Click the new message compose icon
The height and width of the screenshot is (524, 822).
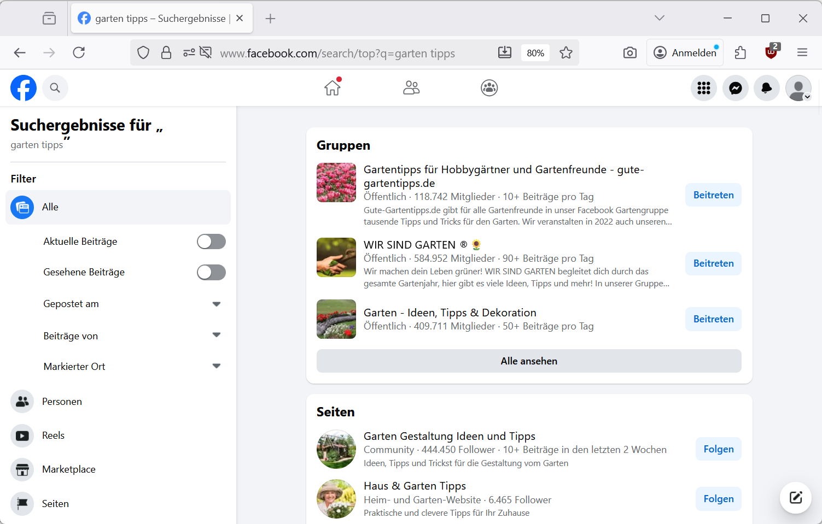coord(795,497)
